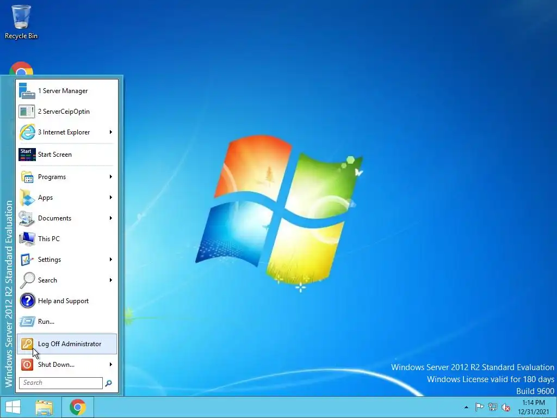Select '3 Internet Explorer' text label
The image size is (557, 418).
click(x=64, y=132)
